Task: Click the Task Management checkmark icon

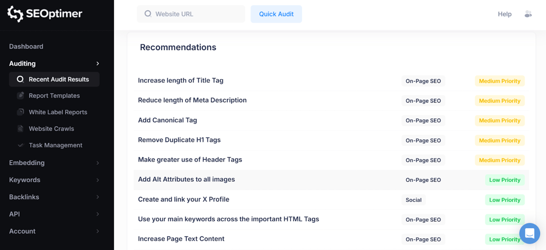Action: click(20, 146)
